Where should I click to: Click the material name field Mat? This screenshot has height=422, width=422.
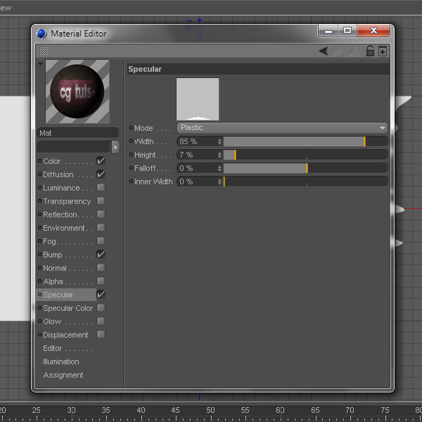point(77,133)
